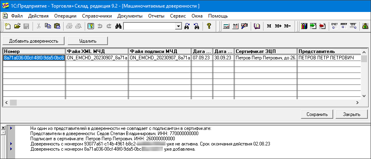Screen dimensions: 371x159
Task: Click the M+ memory add button
Action: click(278, 26)
